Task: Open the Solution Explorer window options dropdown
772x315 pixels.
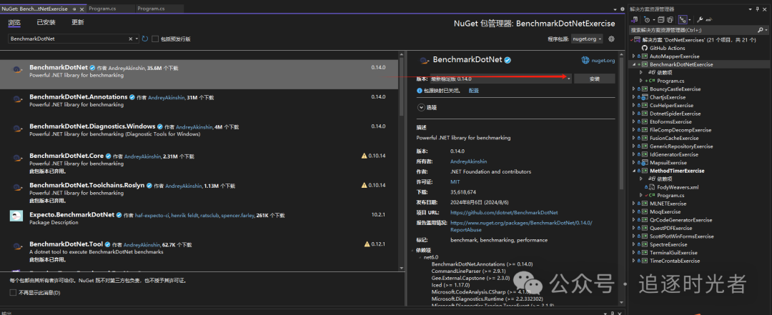Action: click(x=749, y=9)
